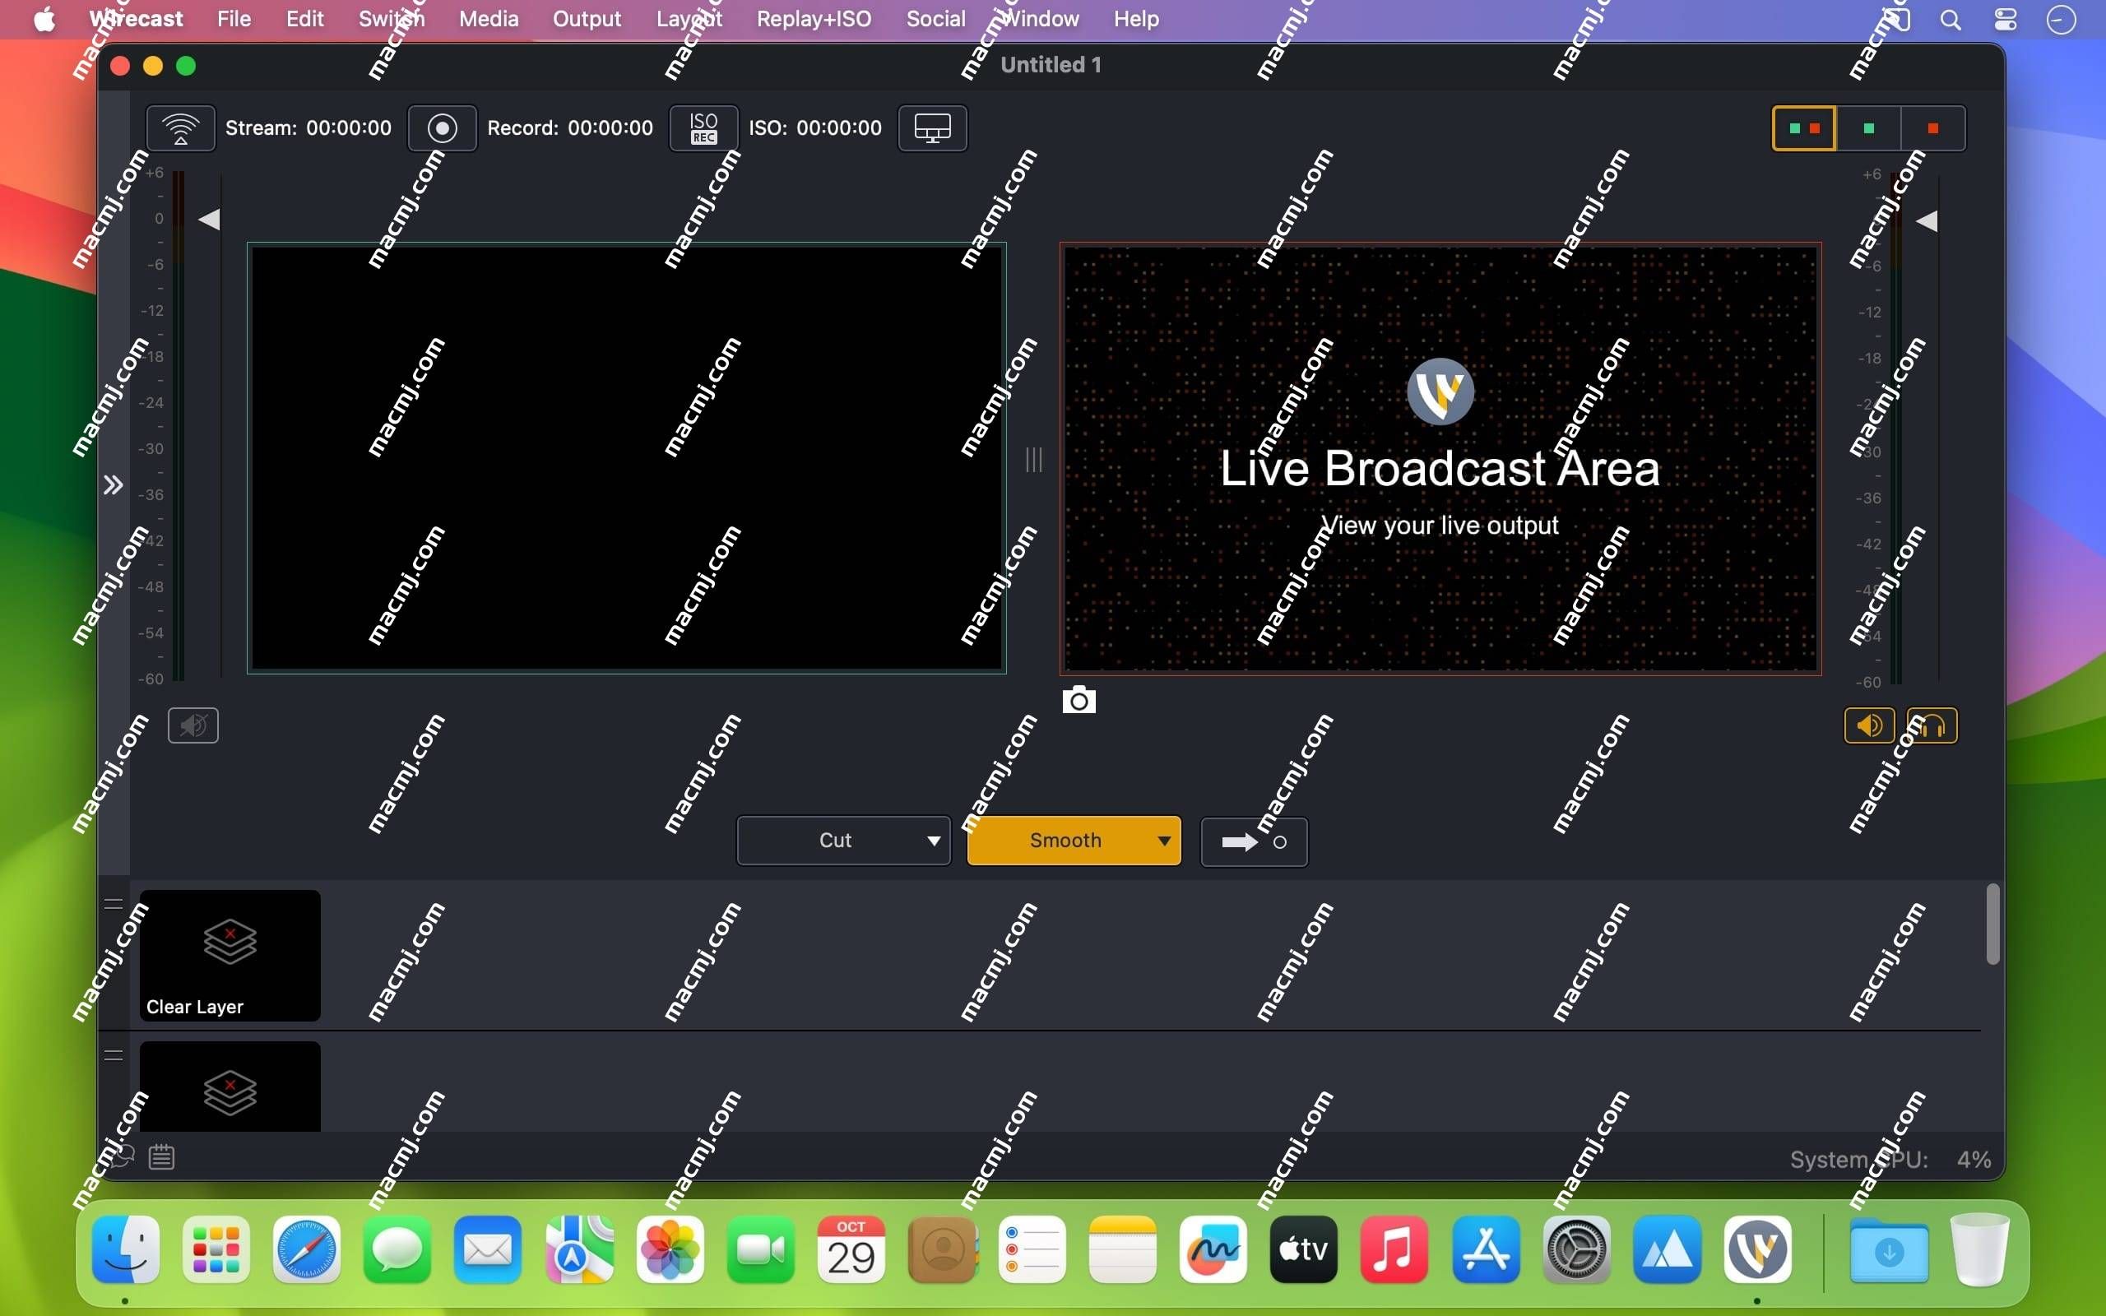The width and height of the screenshot is (2106, 1316).
Task: Toggle the audio mute speaker icon
Action: pos(194,725)
